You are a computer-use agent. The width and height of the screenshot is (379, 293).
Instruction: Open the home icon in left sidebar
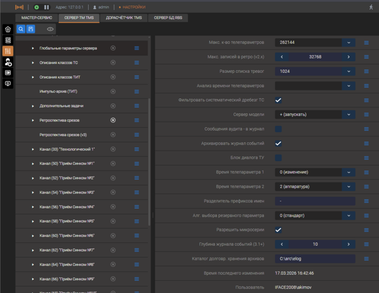(8, 29)
